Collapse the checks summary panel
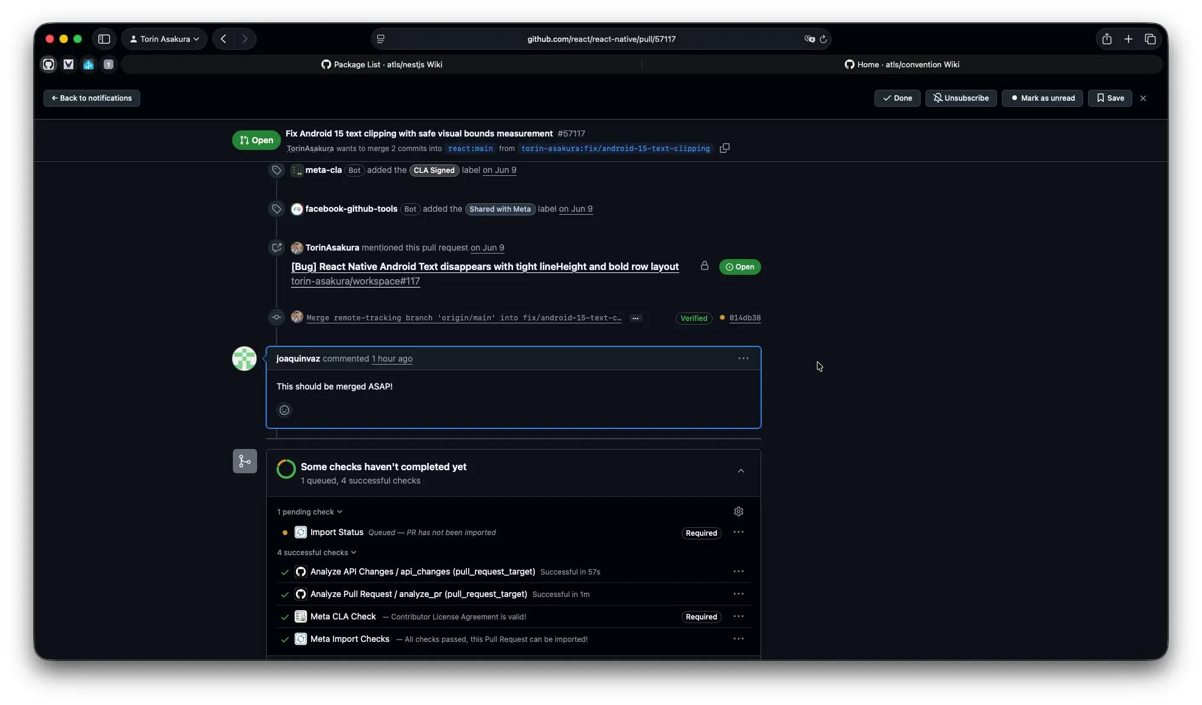1202x705 pixels. point(741,471)
